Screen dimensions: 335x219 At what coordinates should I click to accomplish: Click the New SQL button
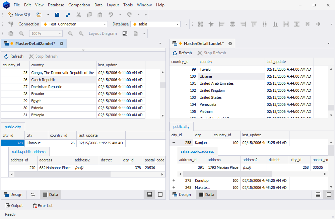click(x=19, y=15)
